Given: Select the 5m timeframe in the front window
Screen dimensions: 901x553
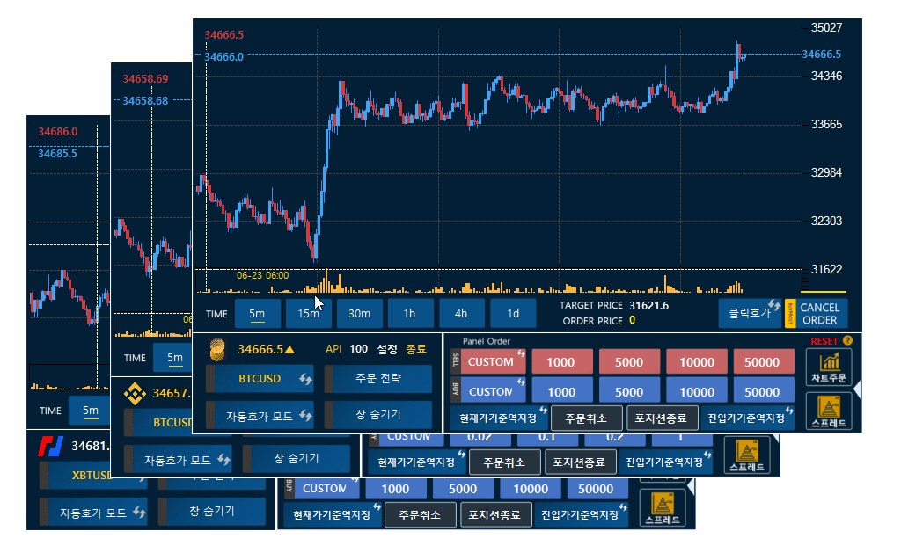Looking at the screenshot, I should click(258, 314).
